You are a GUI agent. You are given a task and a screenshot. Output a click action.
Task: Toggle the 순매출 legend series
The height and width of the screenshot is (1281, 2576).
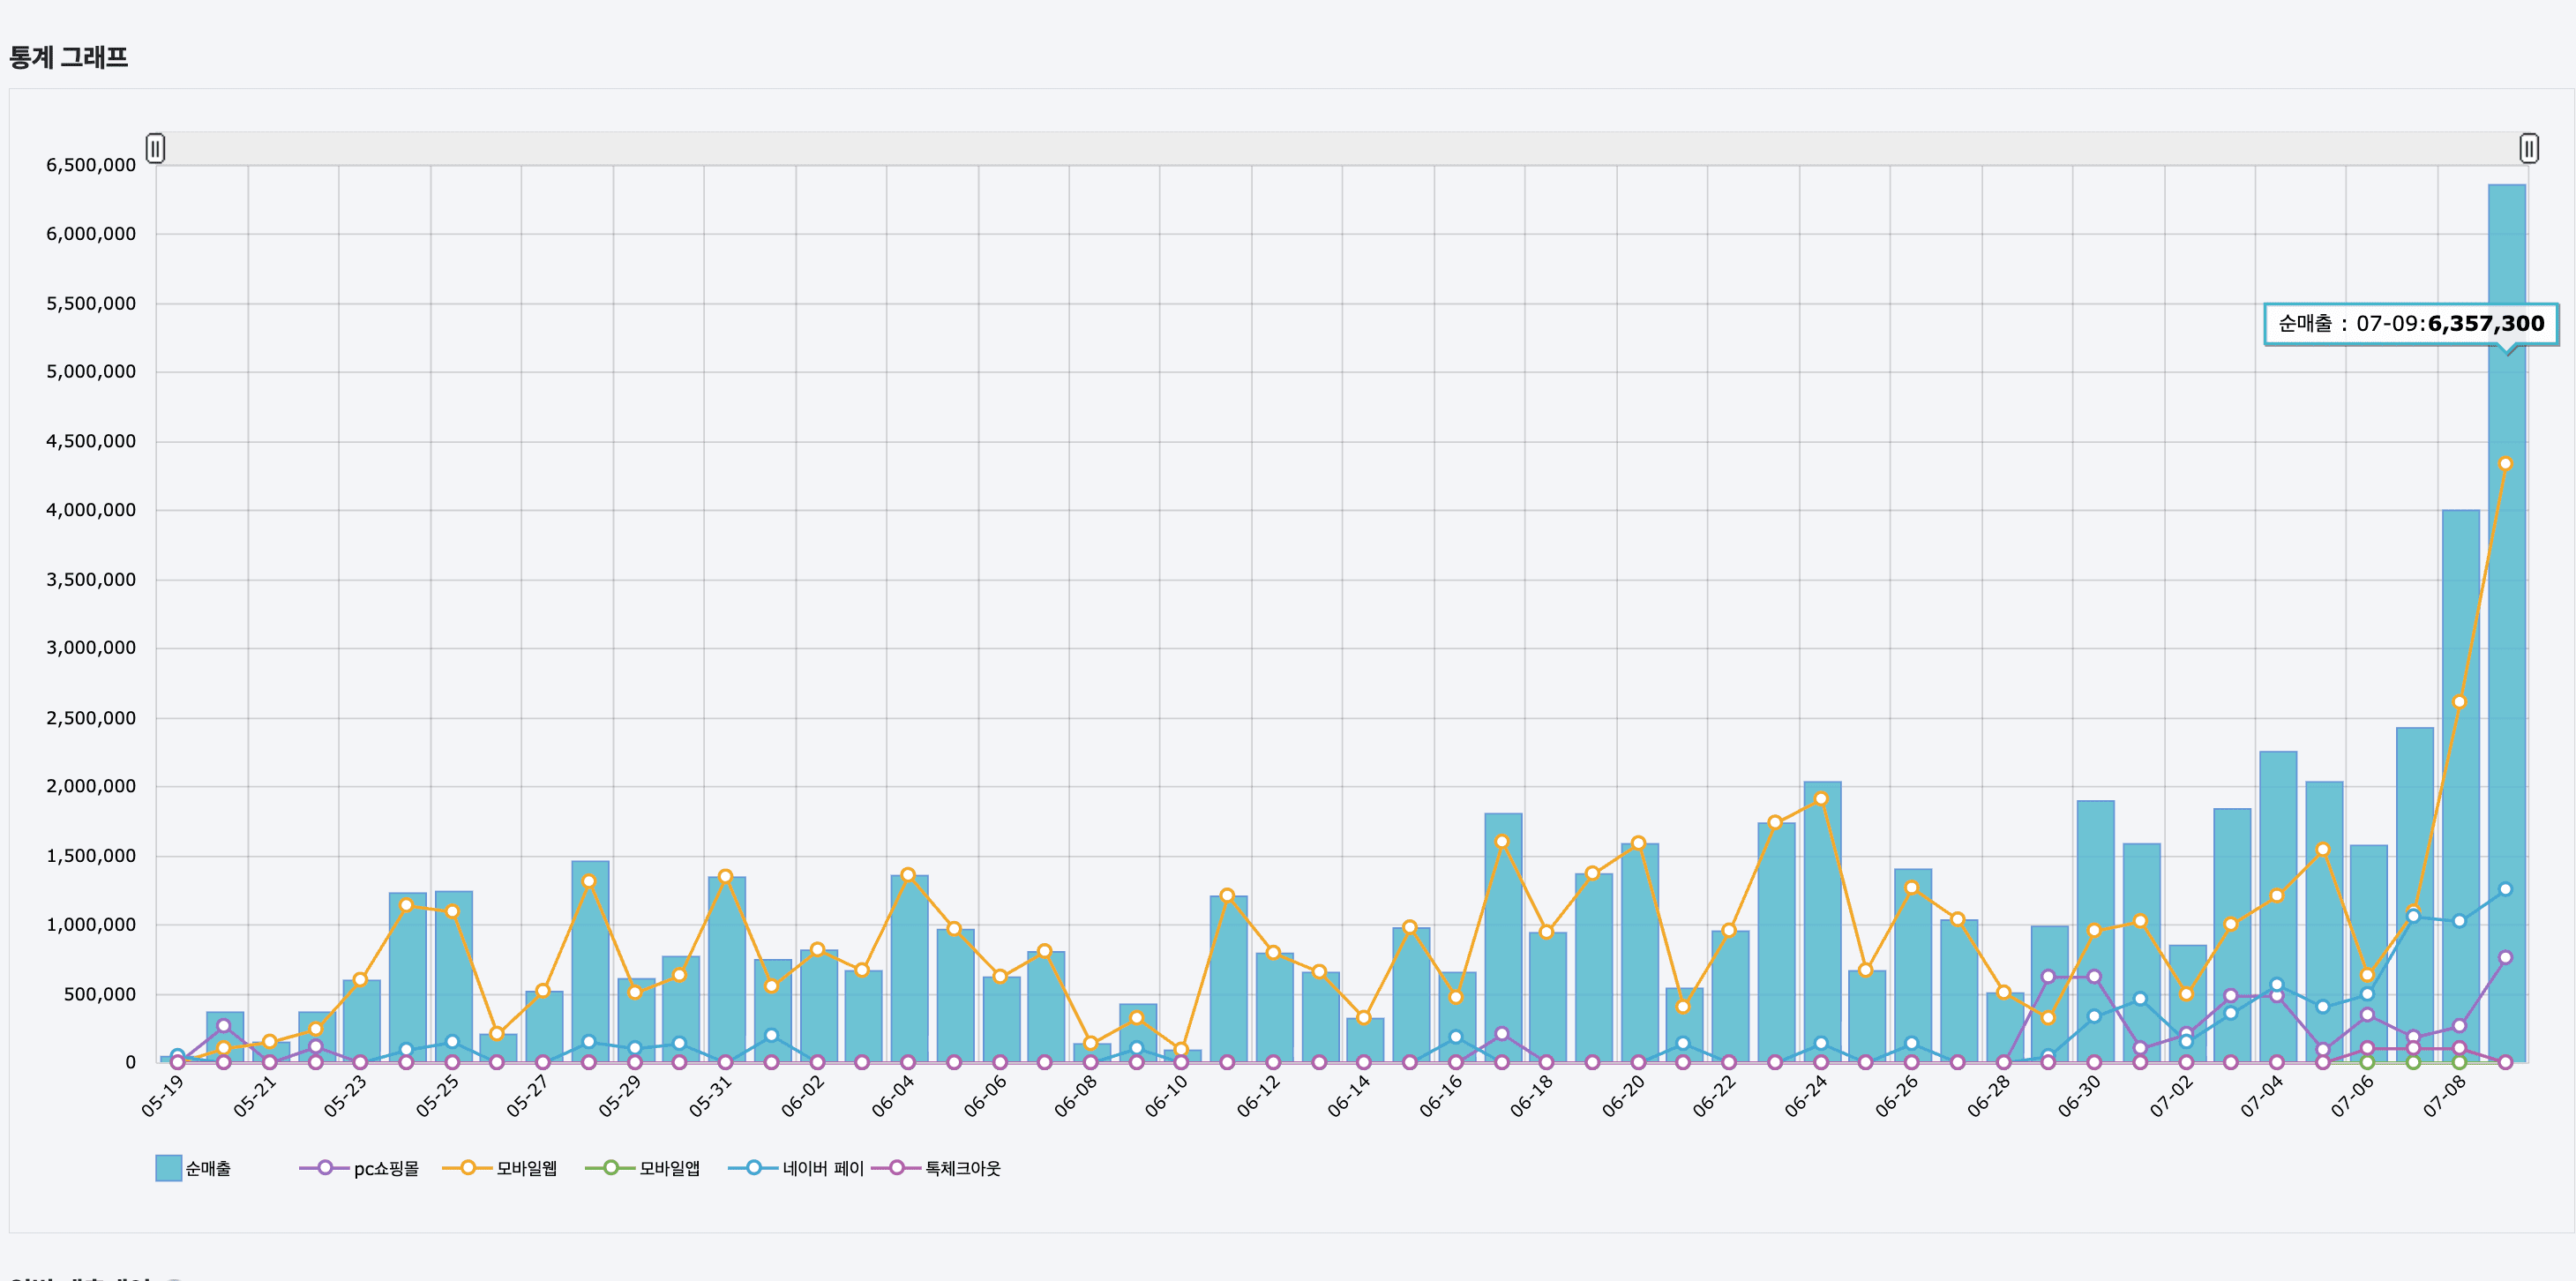(193, 1168)
